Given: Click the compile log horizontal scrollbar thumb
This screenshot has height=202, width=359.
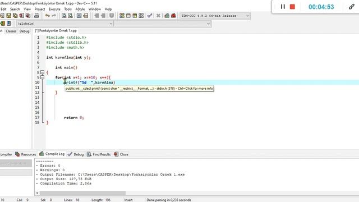Looking at the screenshot, I should pyautogui.click(x=82, y=193).
